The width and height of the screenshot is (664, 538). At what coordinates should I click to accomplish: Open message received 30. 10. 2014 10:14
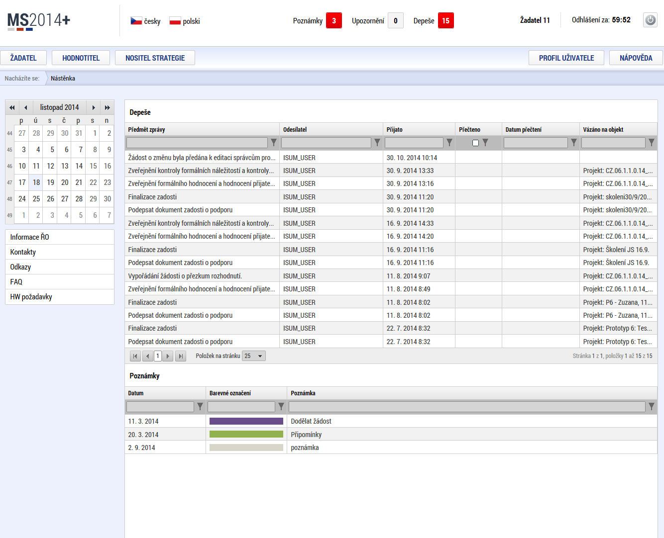pos(391,158)
